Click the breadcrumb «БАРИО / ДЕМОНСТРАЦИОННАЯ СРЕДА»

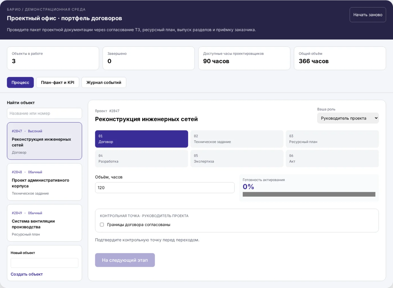pyautogui.click(x=46, y=9)
